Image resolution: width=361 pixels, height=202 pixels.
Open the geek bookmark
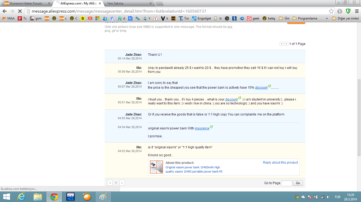(253, 18)
